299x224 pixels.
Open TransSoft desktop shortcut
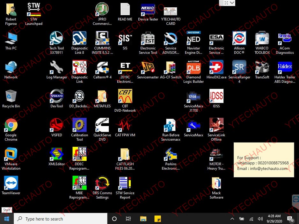(262, 70)
